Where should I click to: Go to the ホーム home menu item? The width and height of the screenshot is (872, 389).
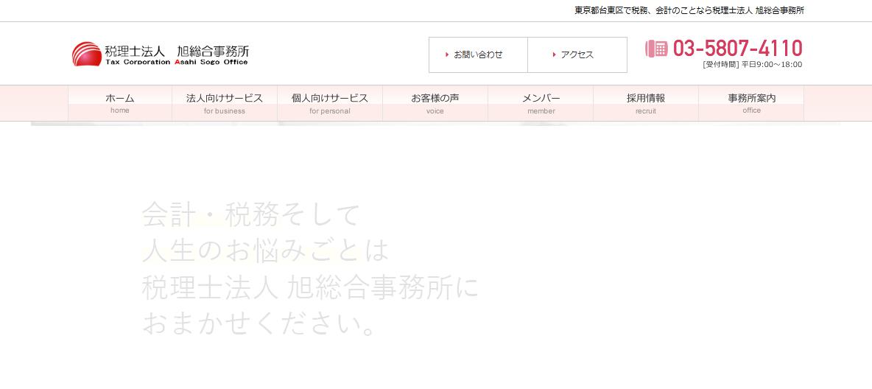(120, 103)
